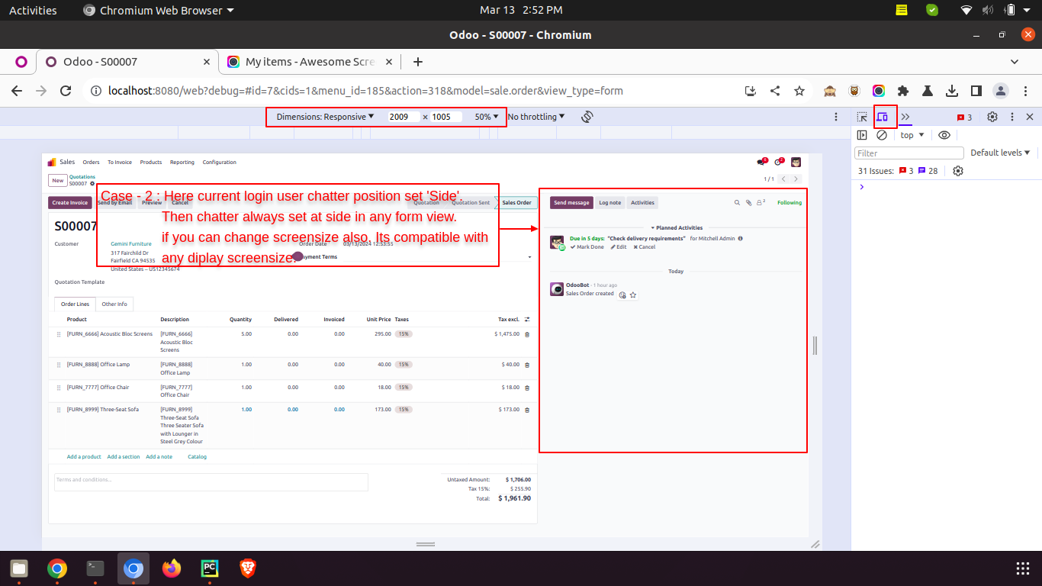Image resolution: width=1042 pixels, height=586 pixels.
Task: Click the drag handle of Office Lamp row
Action: coord(59,365)
